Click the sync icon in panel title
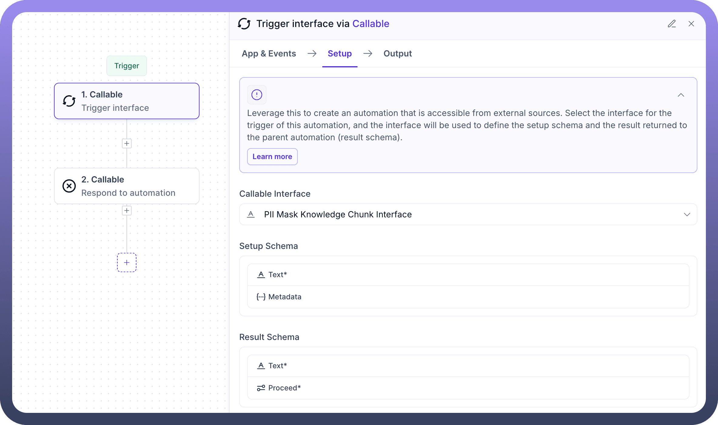This screenshot has height=425, width=718. point(244,24)
